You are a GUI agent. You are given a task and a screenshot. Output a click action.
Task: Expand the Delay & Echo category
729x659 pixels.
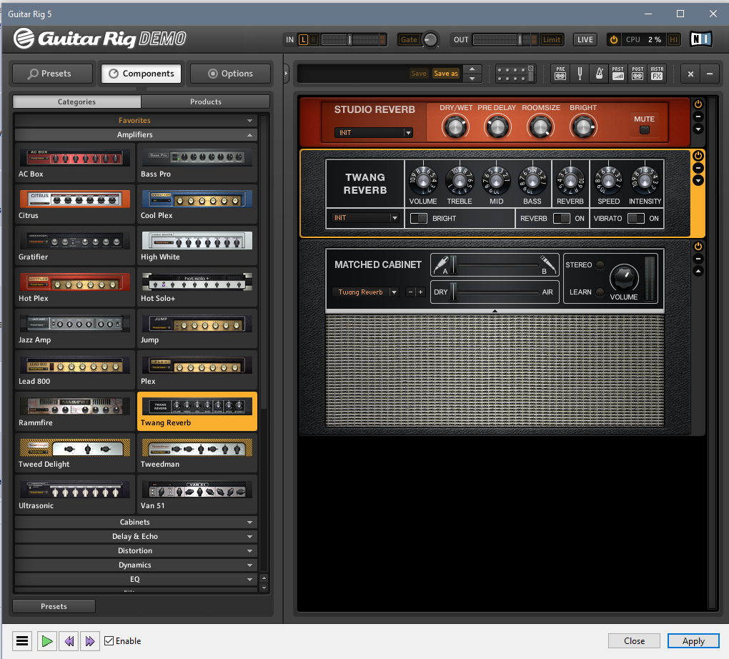pos(136,536)
